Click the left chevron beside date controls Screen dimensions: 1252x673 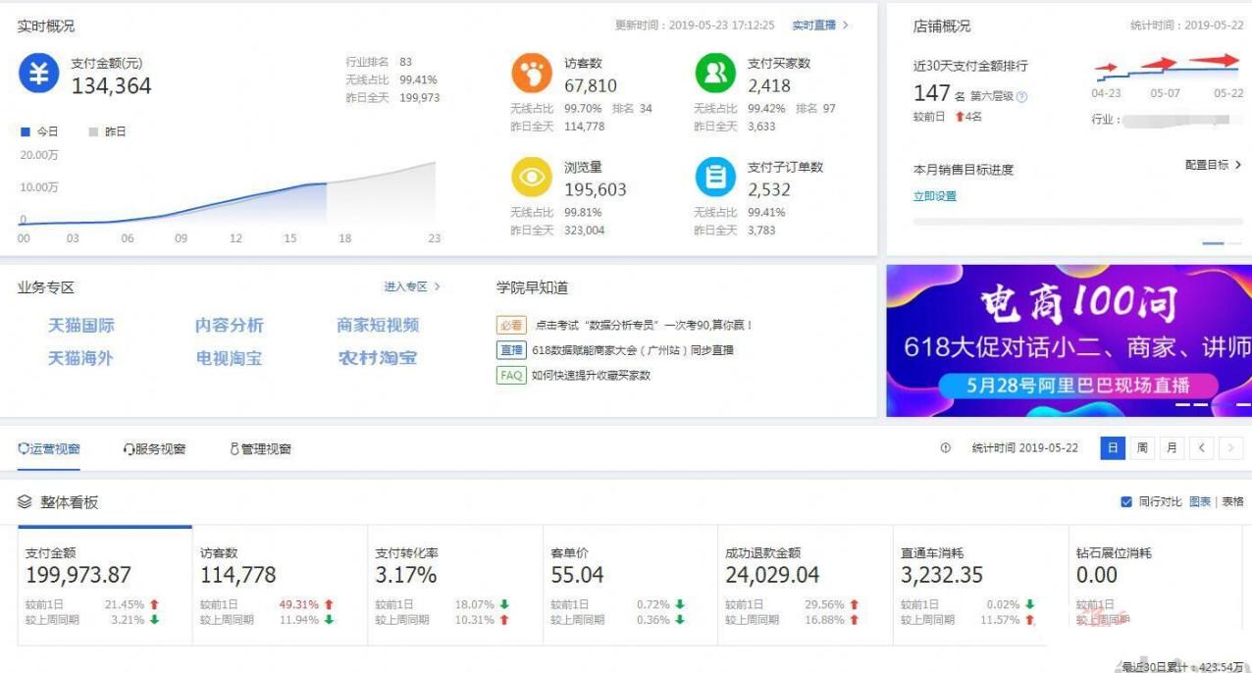[x=1201, y=447]
